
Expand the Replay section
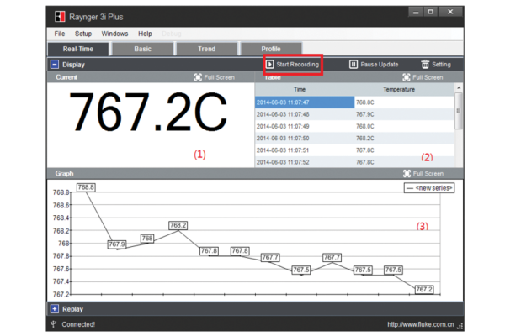pyautogui.click(x=54, y=309)
